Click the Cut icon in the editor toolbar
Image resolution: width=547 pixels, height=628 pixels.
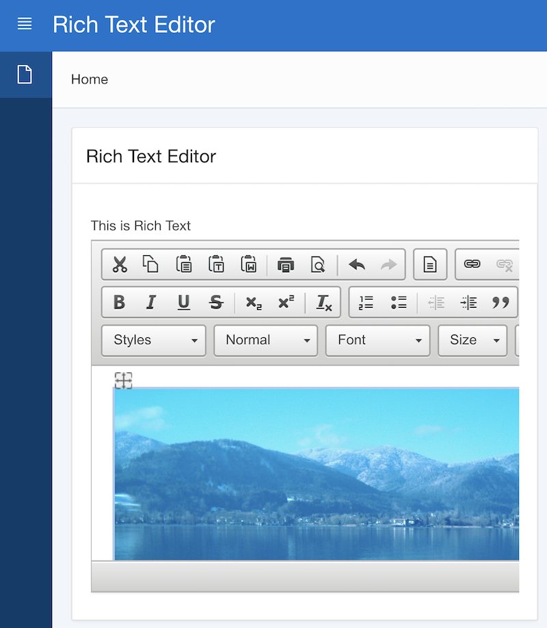click(119, 264)
